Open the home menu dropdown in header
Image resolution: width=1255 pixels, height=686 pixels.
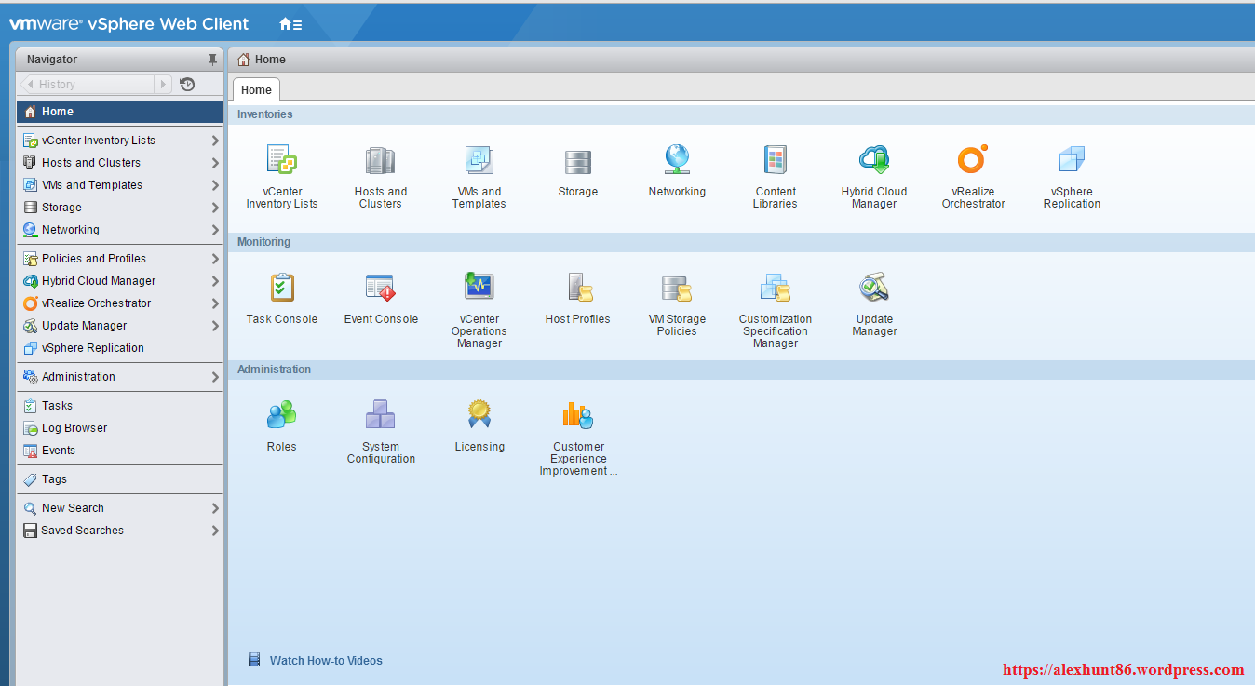[x=290, y=24]
